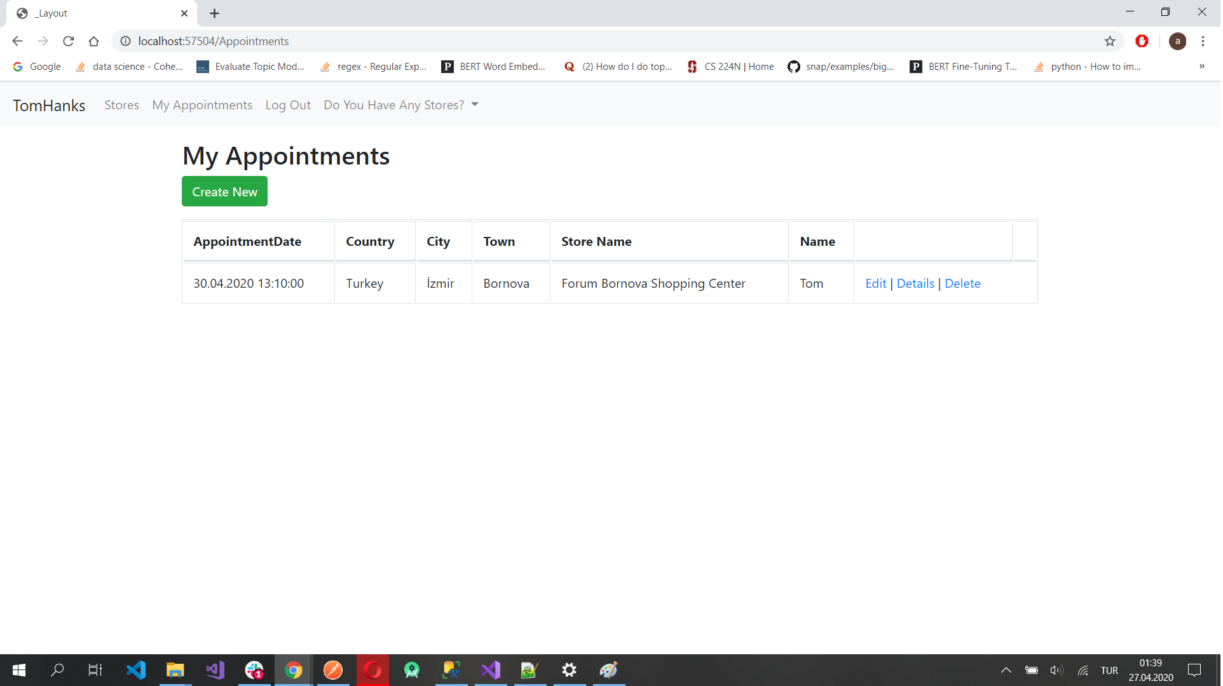Click the Create New button
1223x686 pixels.
[225, 192]
